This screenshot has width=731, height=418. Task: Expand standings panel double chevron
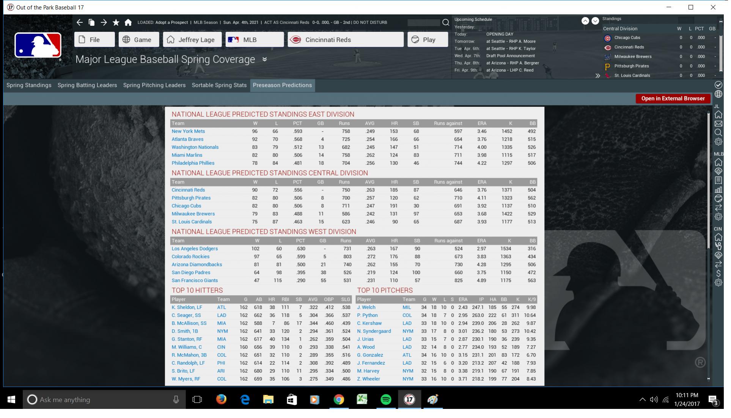(x=598, y=76)
